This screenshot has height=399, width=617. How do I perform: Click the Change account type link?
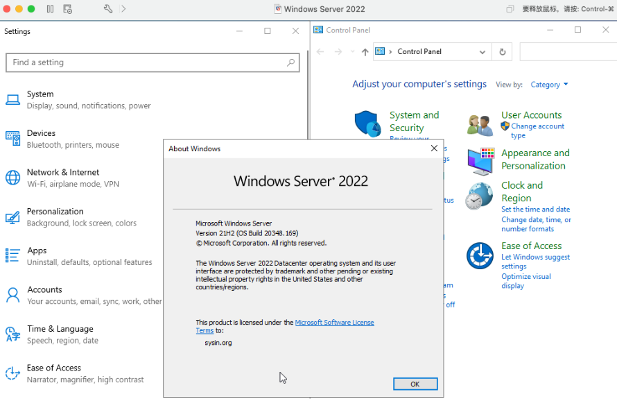pos(537,126)
